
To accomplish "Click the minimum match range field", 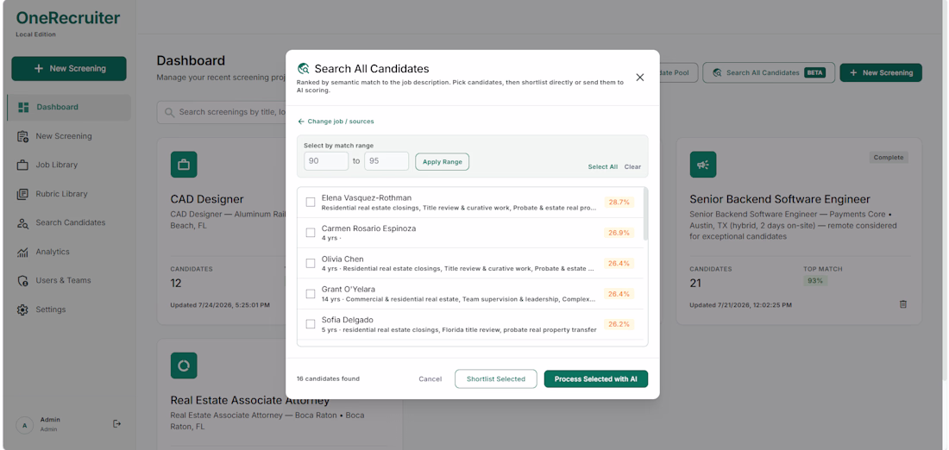I will 326,161.
